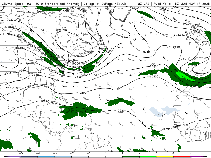Click the −4 tick label on the color scale
This screenshot has height=158, width=211.
tap(37, 153)
